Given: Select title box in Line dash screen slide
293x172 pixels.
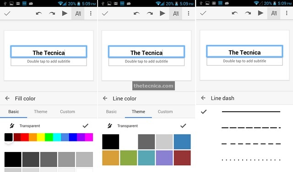Looking at the screenshot, I should (244, 51).
